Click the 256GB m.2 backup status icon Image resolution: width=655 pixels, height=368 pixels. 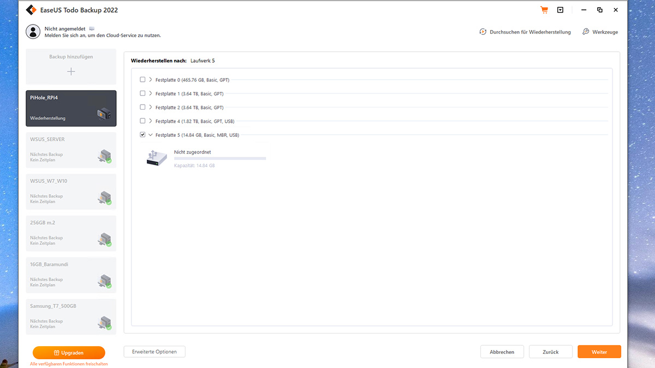104,240
